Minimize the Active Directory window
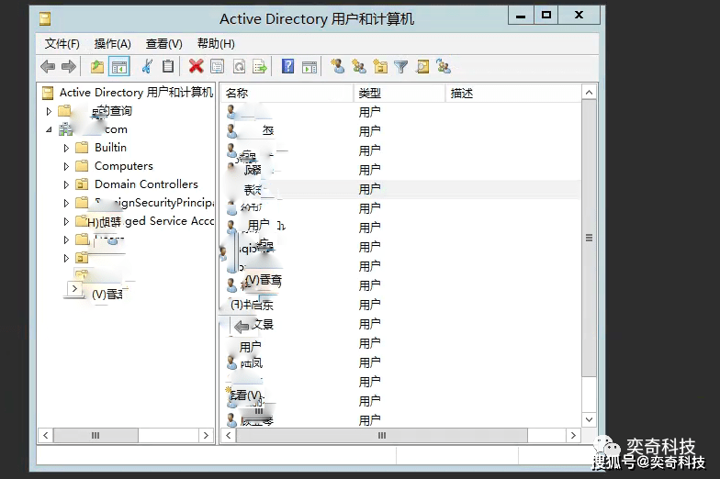 click(521, 15)
